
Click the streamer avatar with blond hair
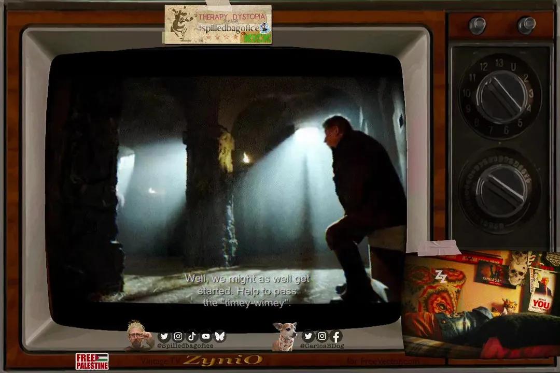pos(138,336)
